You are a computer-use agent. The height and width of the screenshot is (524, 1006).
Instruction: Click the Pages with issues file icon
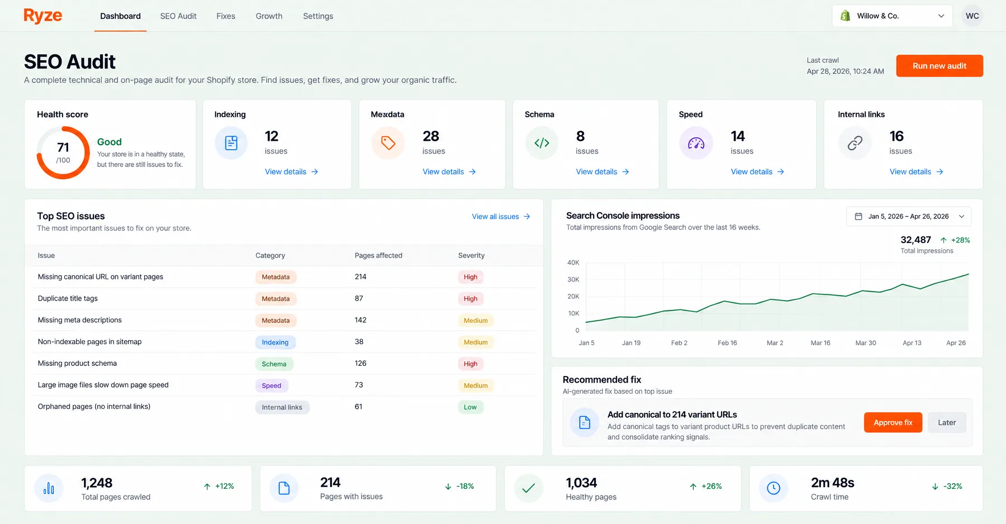coord(284,488)
